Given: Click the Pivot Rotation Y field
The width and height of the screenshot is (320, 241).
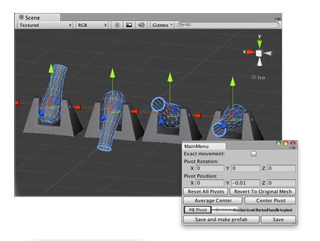Looking at the screenshot, I should pyautogui.click(x=246, y=169).
